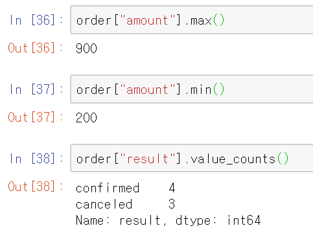Screen dimensions: 313x237
Task: Click the count 3 next to canceled
Action: 172,204
